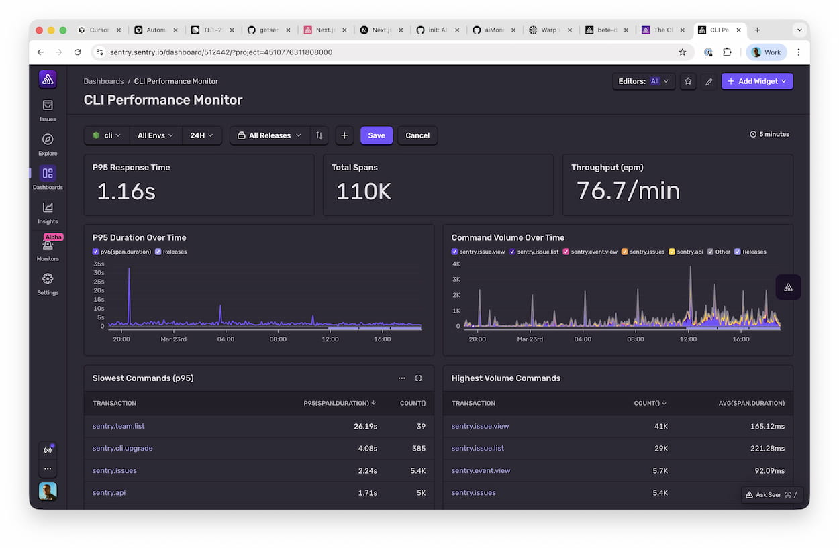Expand the All Envs dropdown
839x548 pixels.
(x=154, y=135)
